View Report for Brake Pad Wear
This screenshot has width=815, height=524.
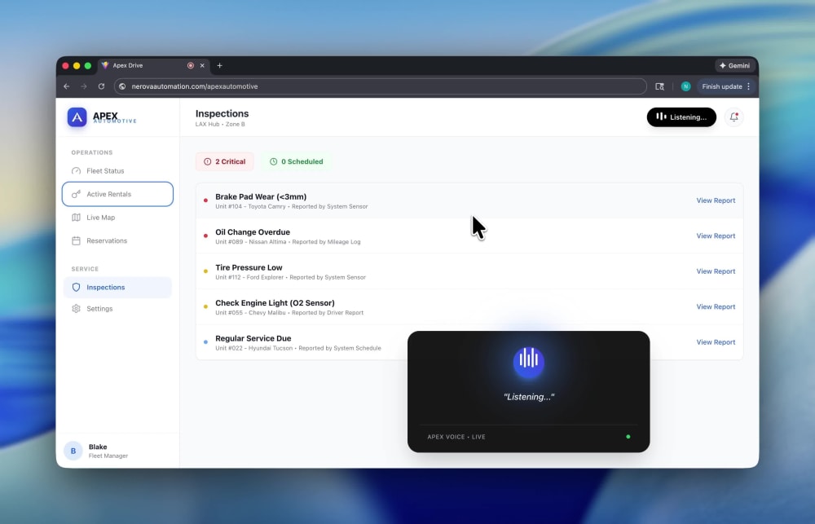[x=716, y=200]
